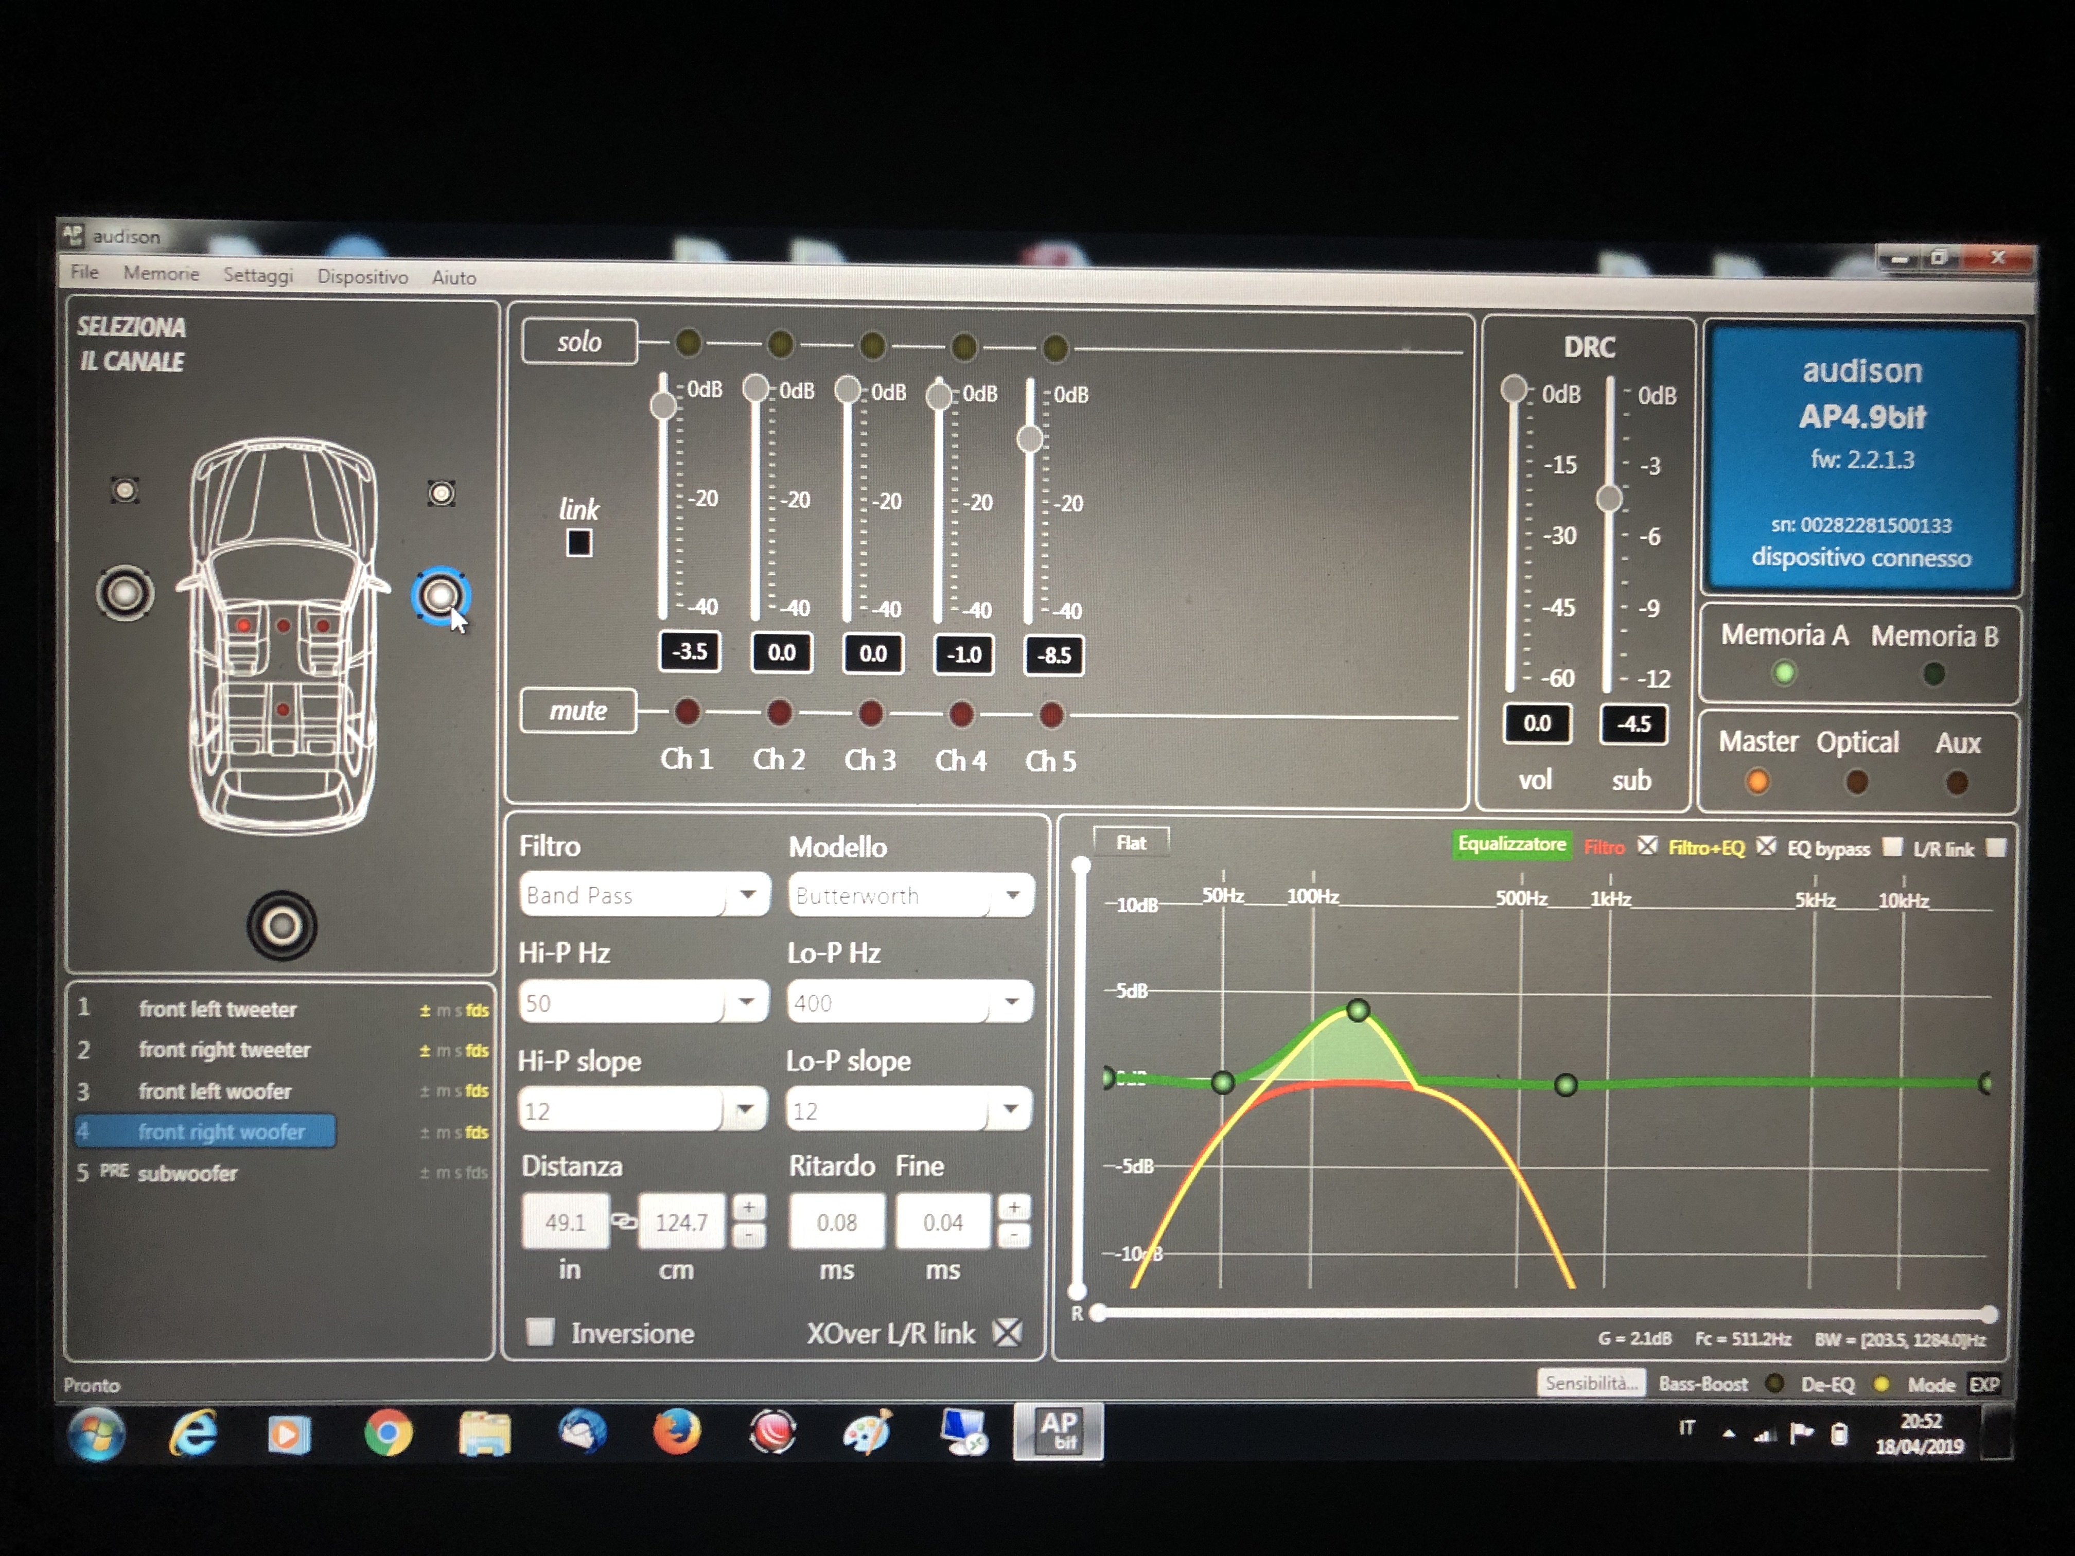Image resolution: width=2075 pixels, height=1556 pixels.
Task: Select the Optical input source
Action: (1856, 781)
